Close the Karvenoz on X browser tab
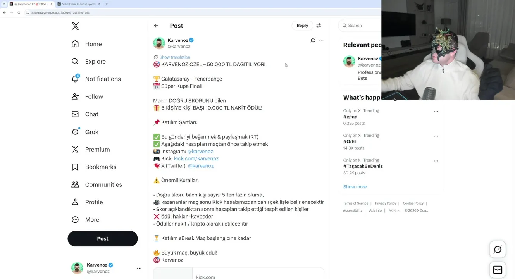Viewport: 515px width, 279px height. pyautogui.click(x=51, y=4)
